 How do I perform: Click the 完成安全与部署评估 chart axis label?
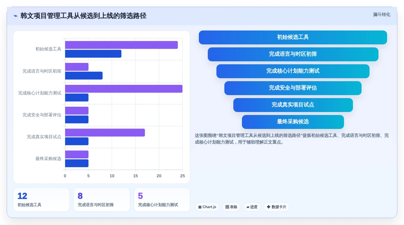pos(42,115)
